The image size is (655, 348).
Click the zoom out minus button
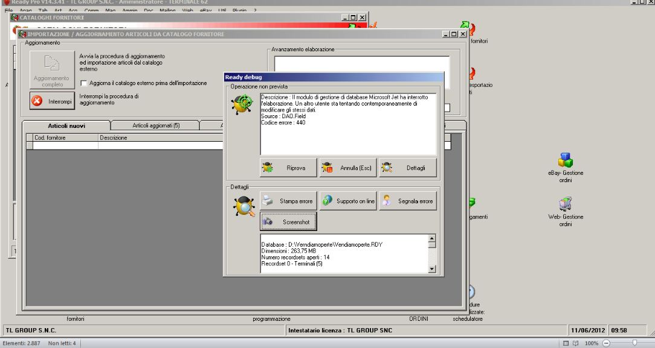click(606, 343)
